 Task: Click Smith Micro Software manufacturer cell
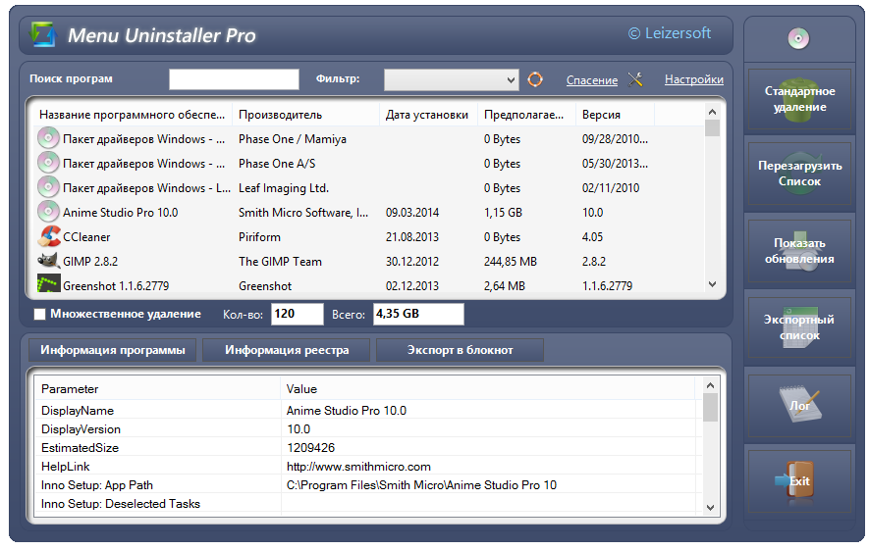point(303,213)
